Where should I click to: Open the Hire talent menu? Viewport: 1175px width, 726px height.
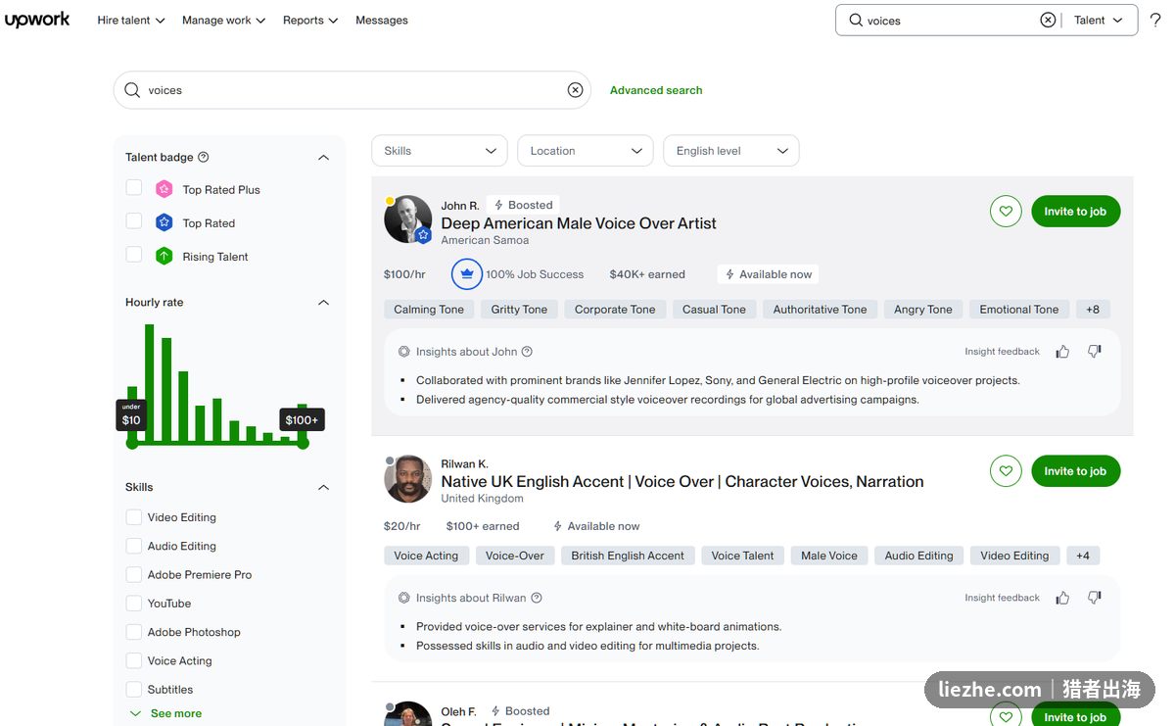[131, 20]
